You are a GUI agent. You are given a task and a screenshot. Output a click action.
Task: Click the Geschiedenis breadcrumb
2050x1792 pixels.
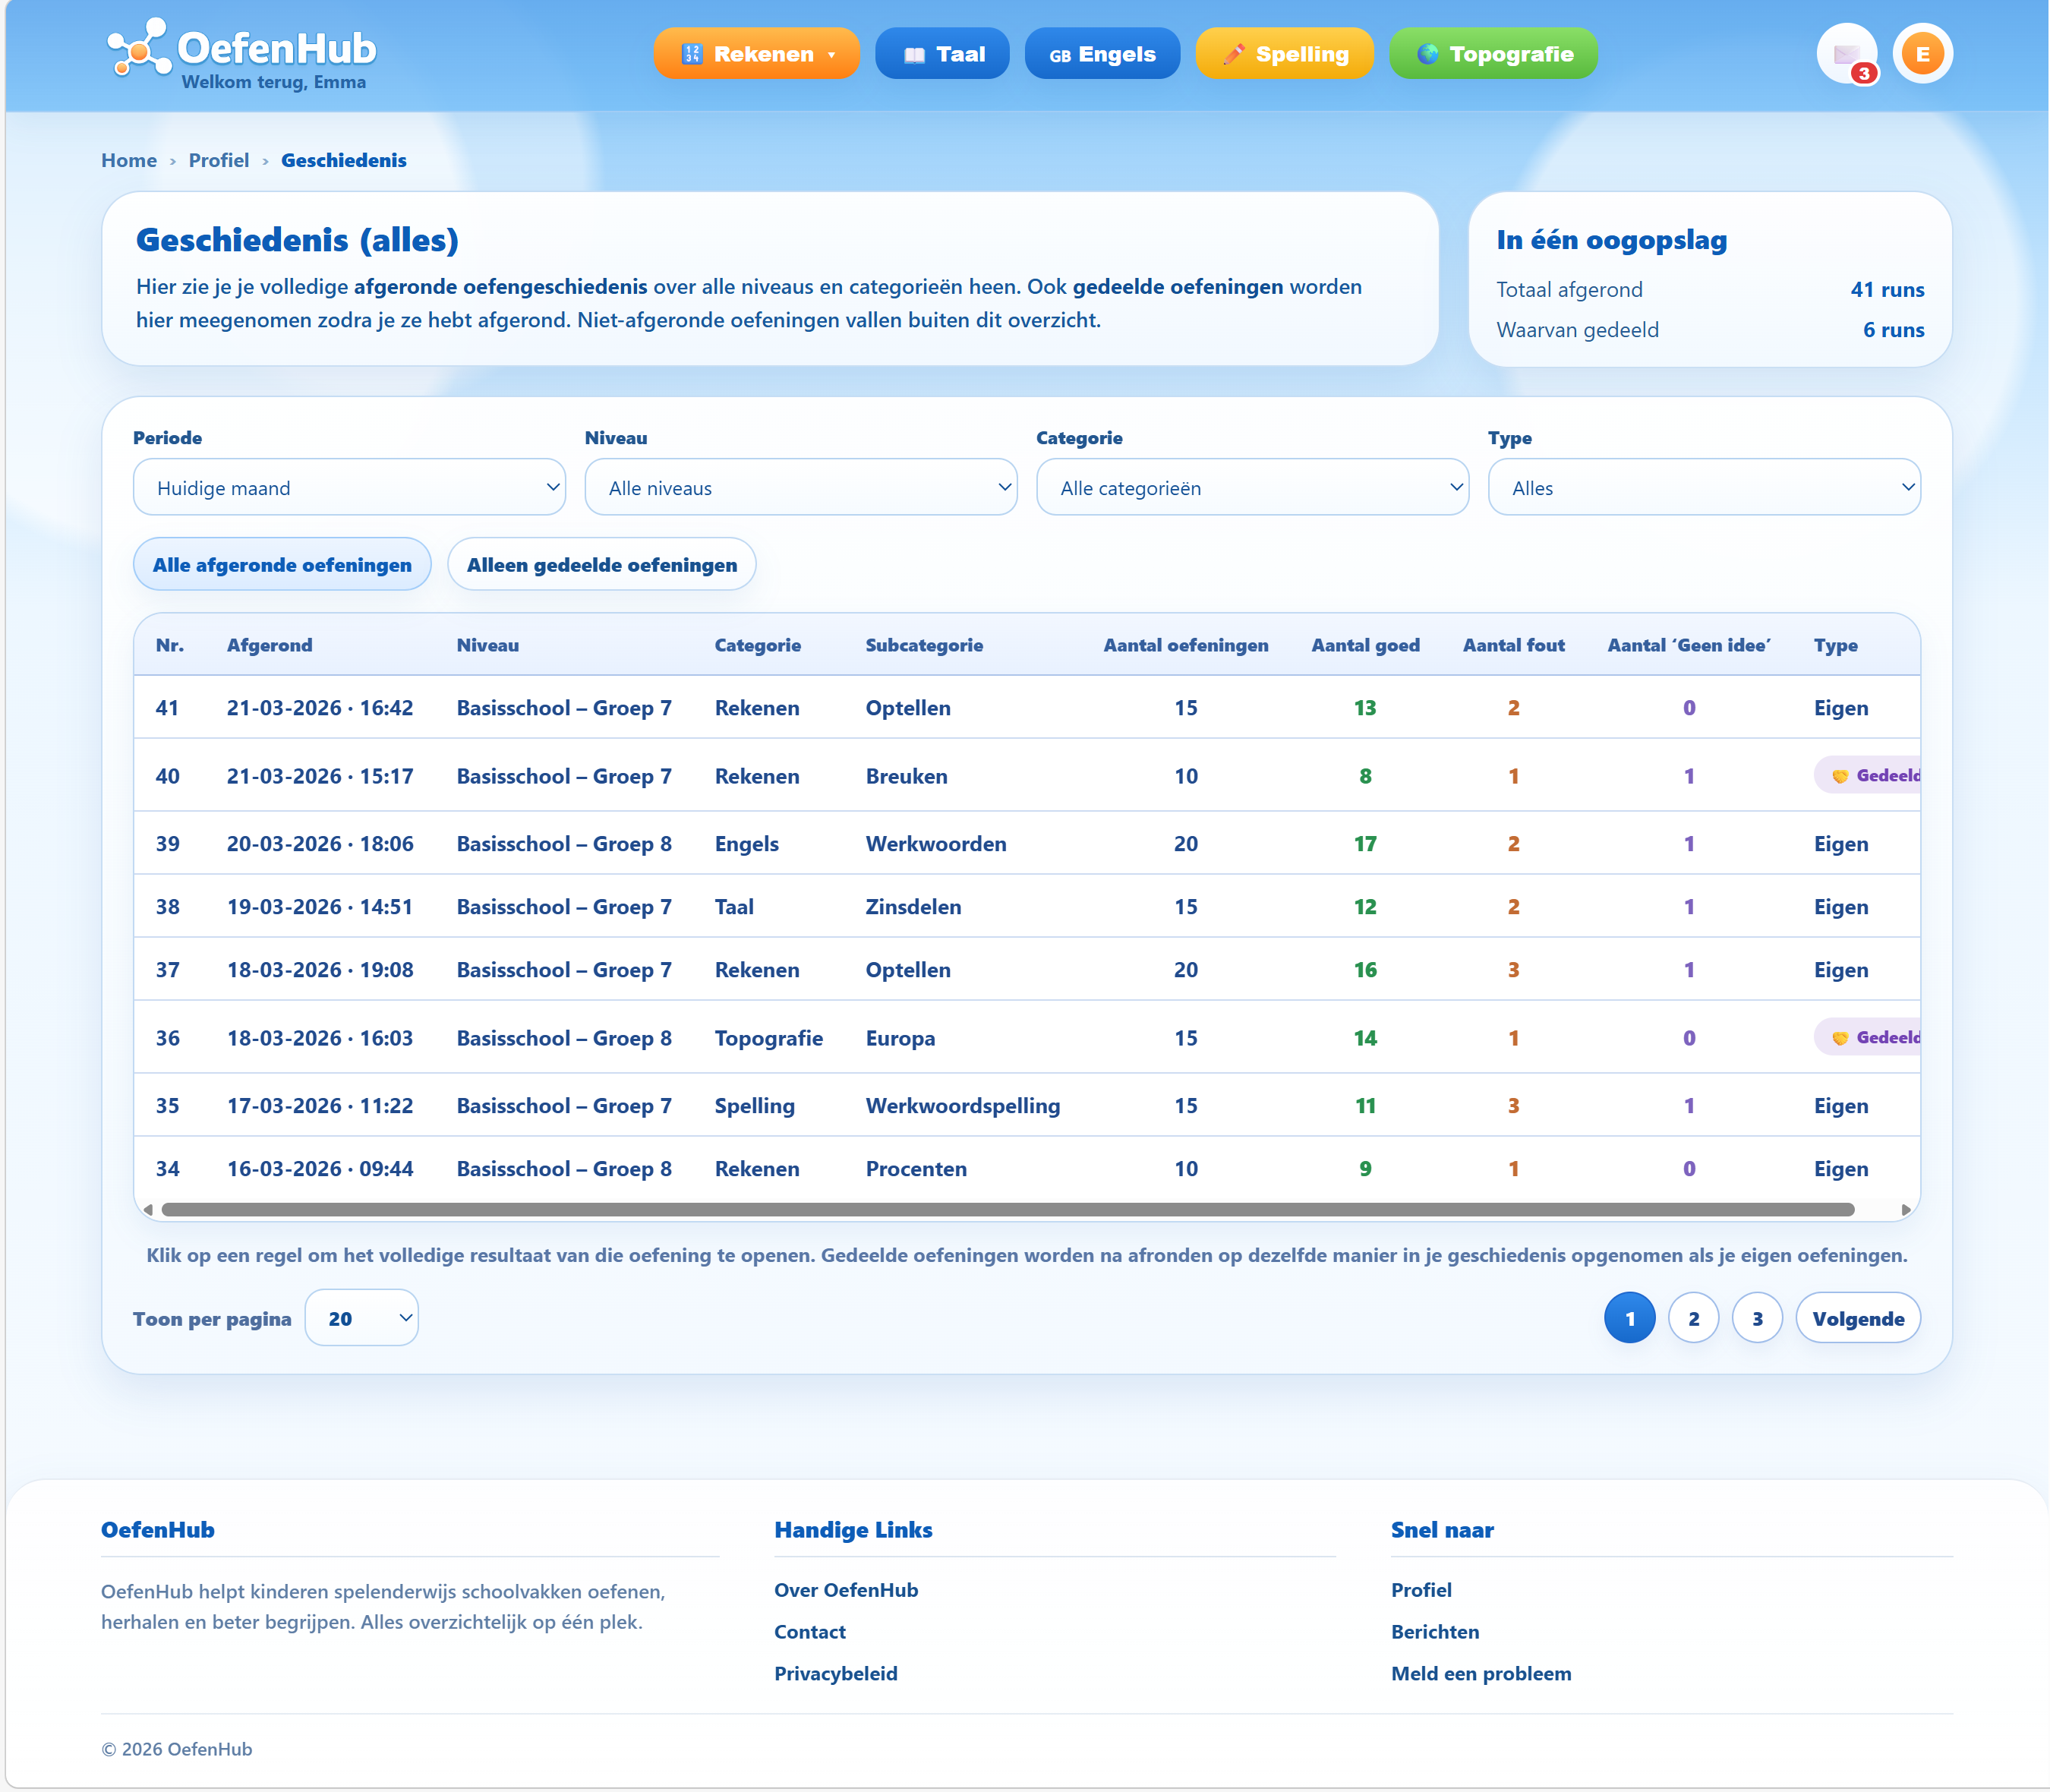click(x=343, y=160)
